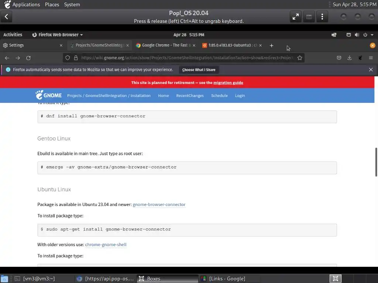Click host clock Sun Apr 28
378x283 pixels.
coord(354,4)
